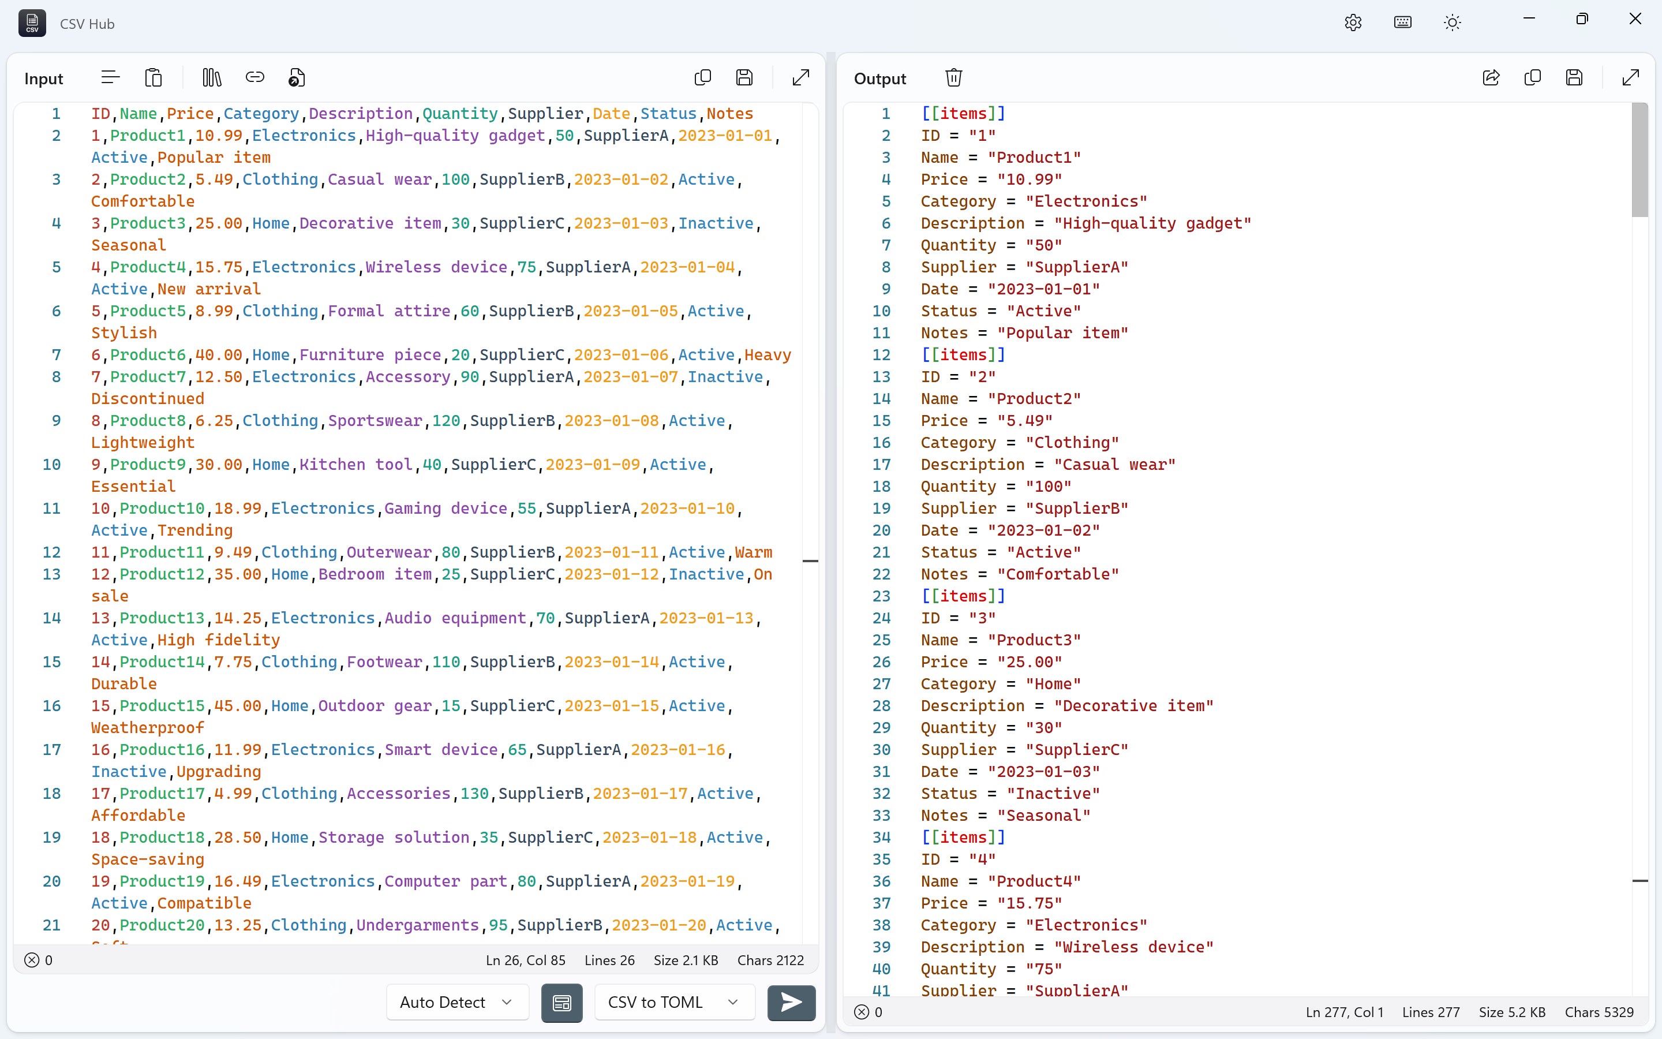The image size is (1662, 1039).
Task: Check the error count indicator showing 0
Action: click(39, 960)
